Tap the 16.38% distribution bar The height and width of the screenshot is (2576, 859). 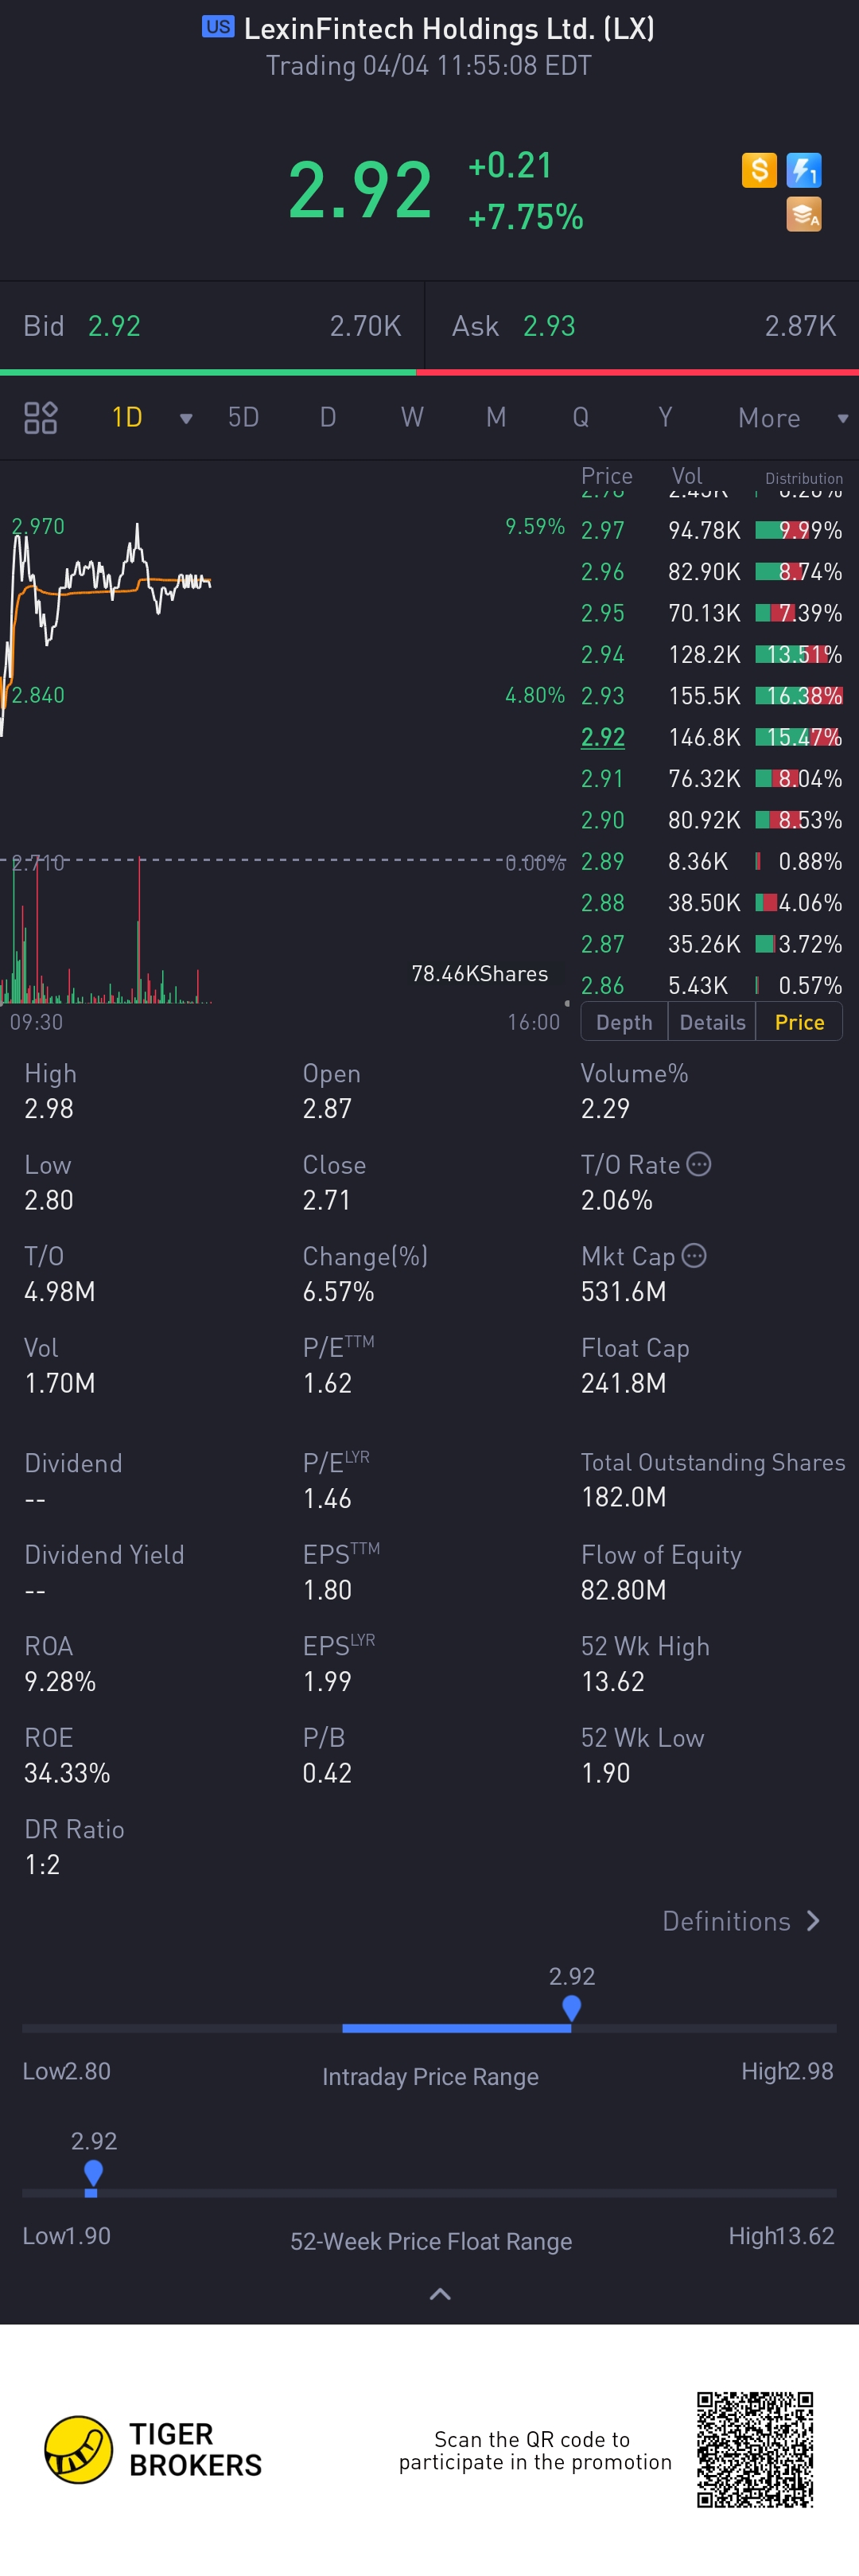799,696
